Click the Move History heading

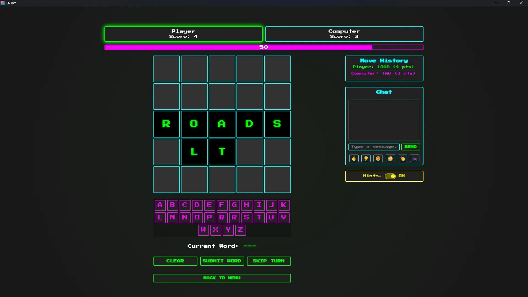(x=384, y=61)
